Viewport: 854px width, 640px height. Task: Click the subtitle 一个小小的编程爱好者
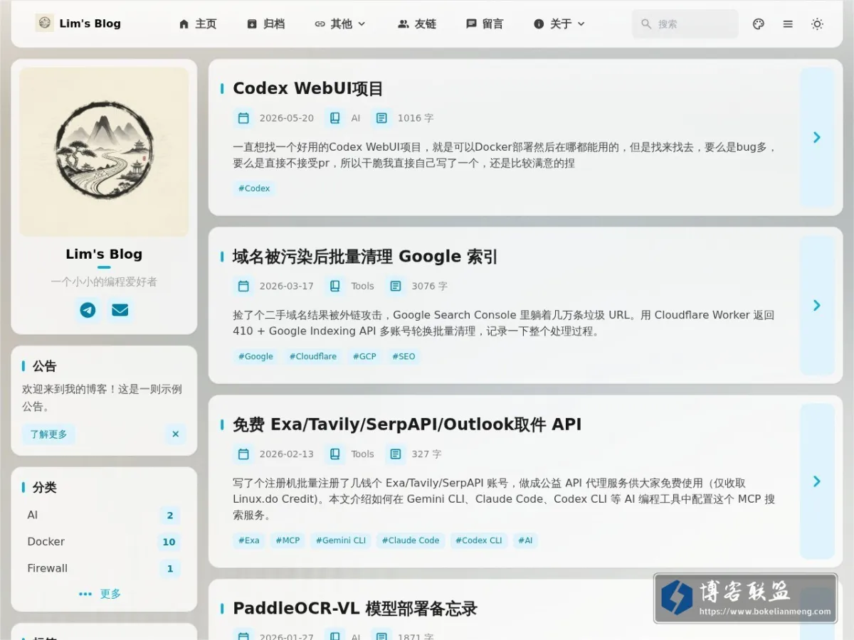104,282
